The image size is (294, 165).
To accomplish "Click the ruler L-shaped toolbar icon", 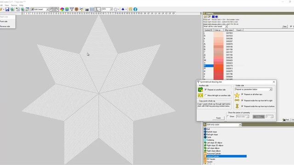I will [97, 9].
